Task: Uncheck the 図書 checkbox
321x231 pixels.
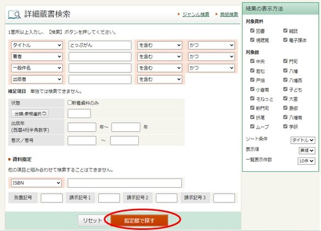Action: pos(252,31)
